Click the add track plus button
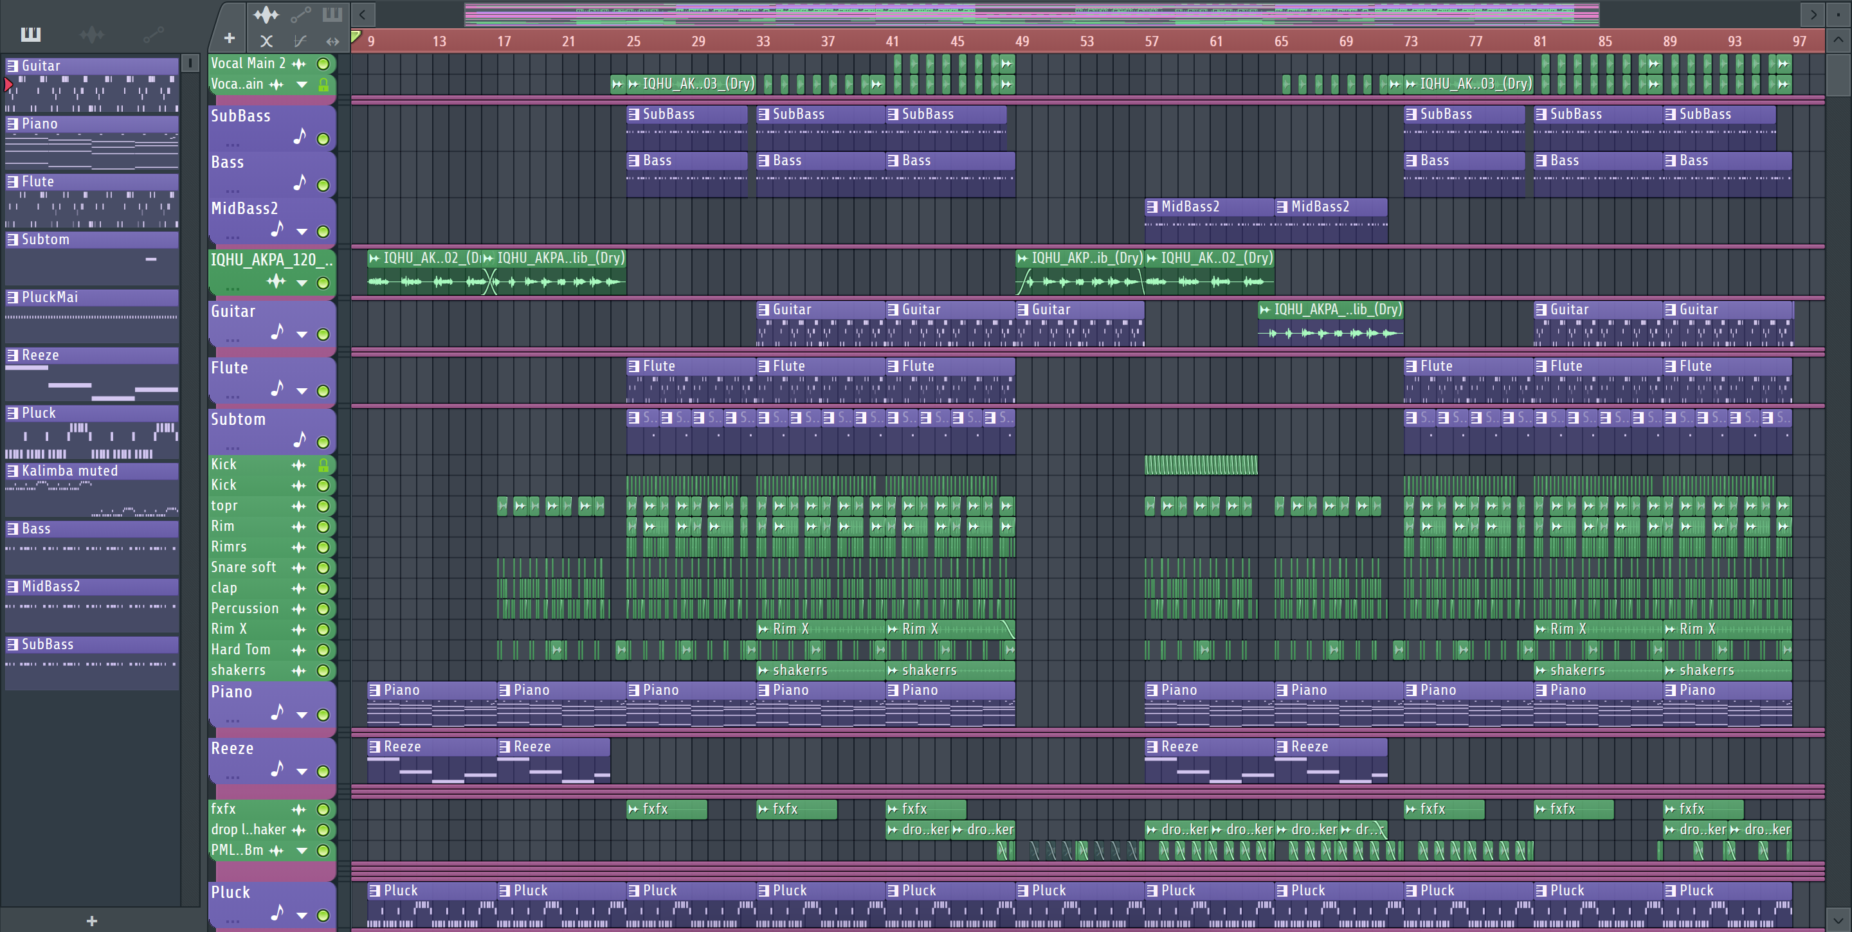 pyautogui.click(x=230, y=38)
